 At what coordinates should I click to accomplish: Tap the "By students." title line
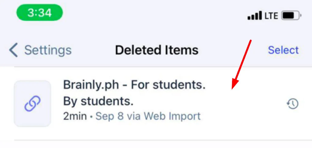tap(98, 102)
